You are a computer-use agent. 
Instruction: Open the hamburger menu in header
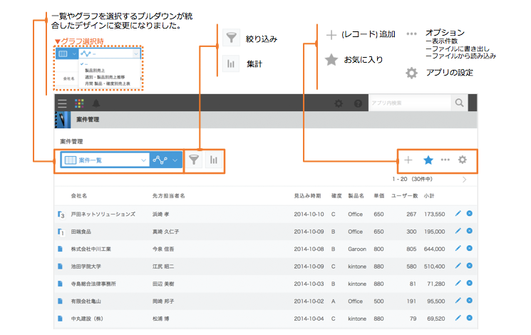tap(62, 103)
